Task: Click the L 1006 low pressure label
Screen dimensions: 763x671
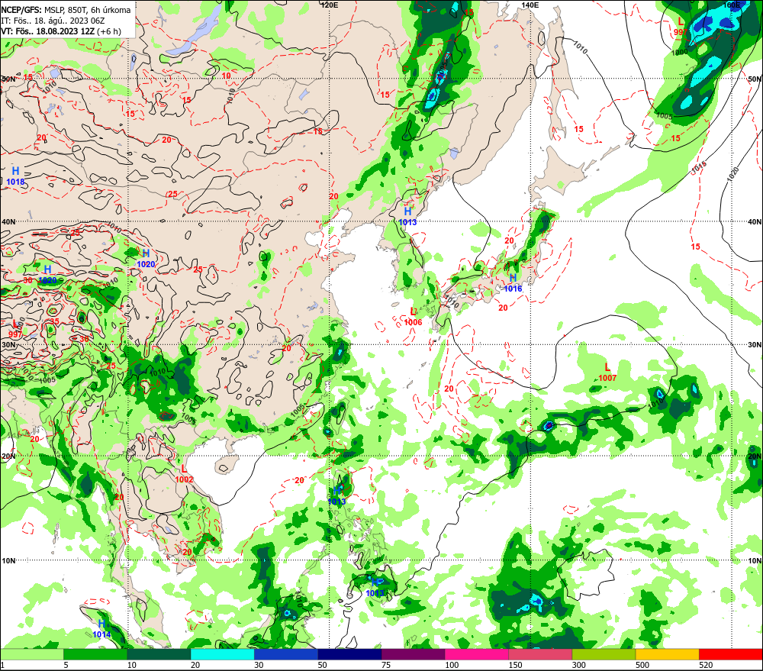Action: coord(413,317)
